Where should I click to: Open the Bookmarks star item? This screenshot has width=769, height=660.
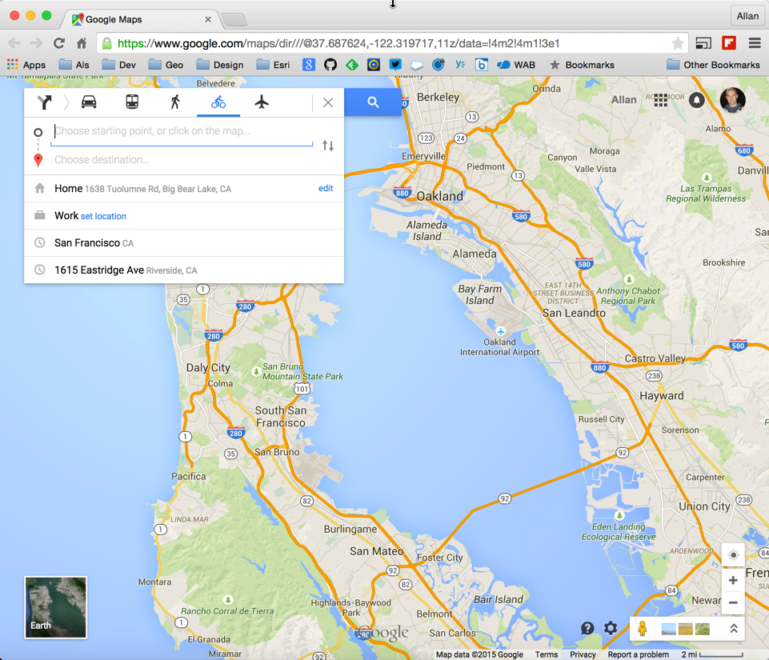[x=582, y=65]
